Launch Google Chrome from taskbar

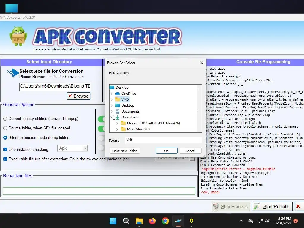click(165, 221)
